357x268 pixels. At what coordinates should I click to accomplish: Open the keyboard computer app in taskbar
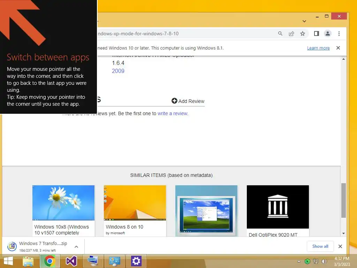(x=93, y=261)
